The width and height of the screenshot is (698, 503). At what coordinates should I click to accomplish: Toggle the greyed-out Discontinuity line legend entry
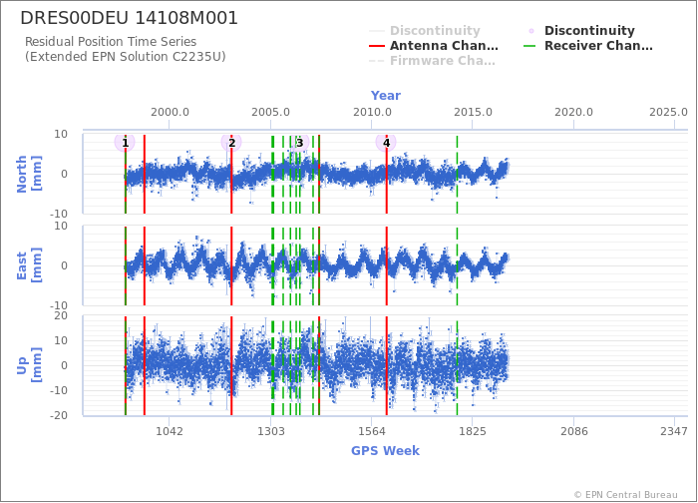coord(425,31)
